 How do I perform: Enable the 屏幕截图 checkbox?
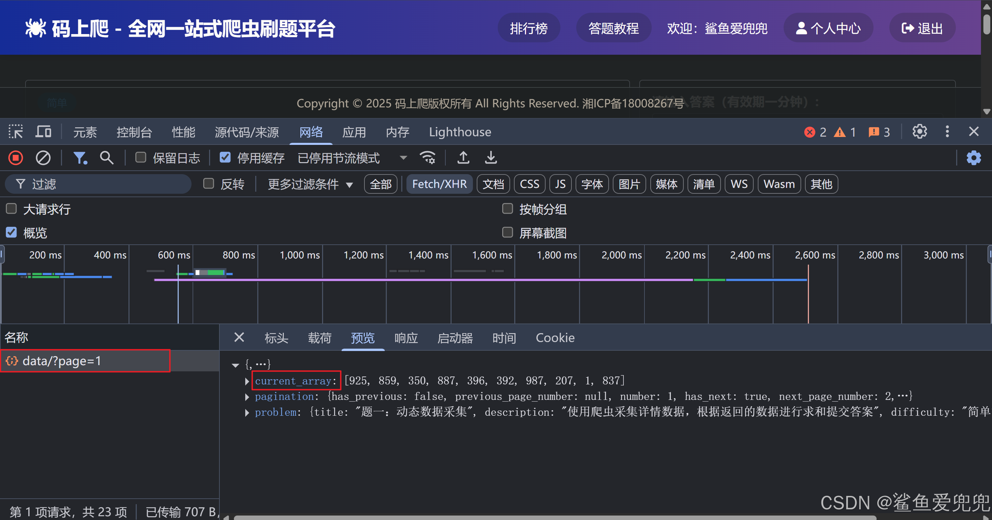point(508,232)
